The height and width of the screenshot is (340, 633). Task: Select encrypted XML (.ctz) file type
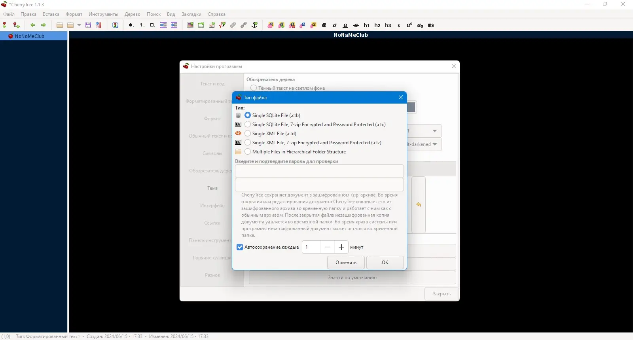pyautogui.click(x=248, y=142)
